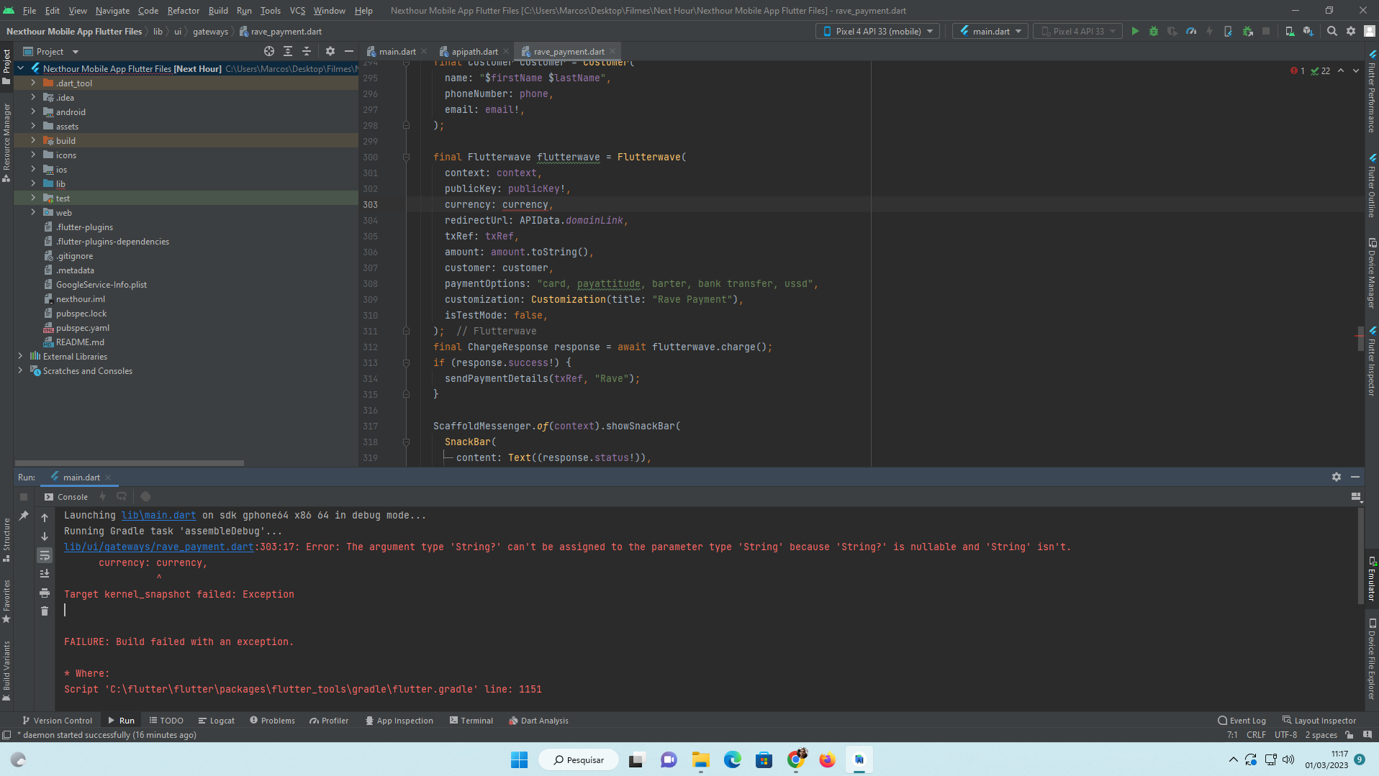This screenshot has height=776, width=1379.
Task: Click the Select Opened File target icon
Action: coord(269,52)
